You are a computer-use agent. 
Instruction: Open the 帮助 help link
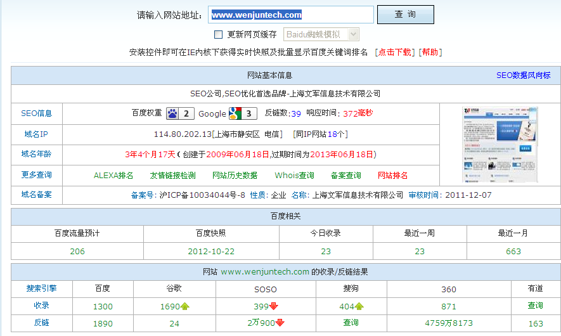[430, 52]
